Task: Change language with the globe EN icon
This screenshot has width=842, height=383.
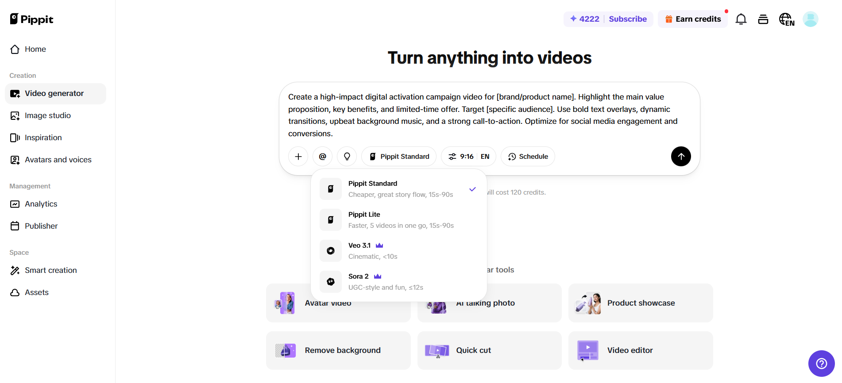Action: click(787, 19)
